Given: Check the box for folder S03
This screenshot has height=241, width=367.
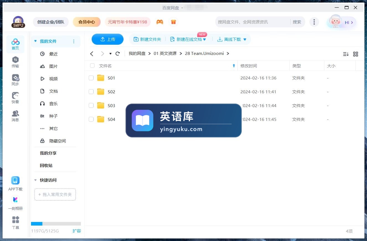Looking at the screenshot, I should (x=91, y=105).
